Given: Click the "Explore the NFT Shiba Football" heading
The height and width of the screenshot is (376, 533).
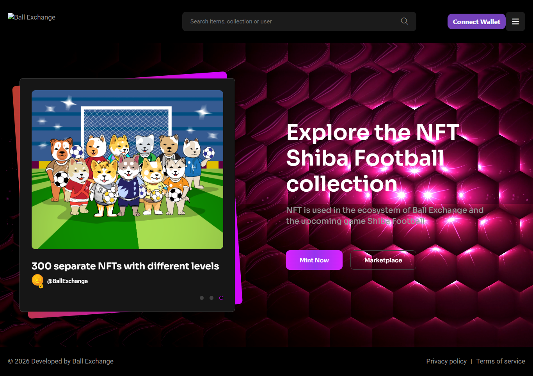Looking at the screenshot, I should (x=373, y=158).
